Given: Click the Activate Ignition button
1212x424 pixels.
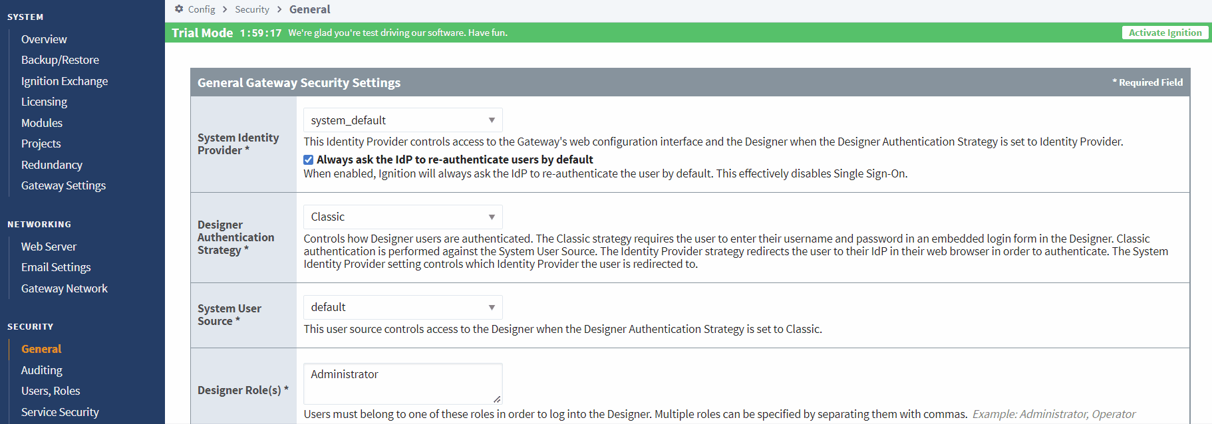Looking at the screenshot, I should [x=1165, y=33].
